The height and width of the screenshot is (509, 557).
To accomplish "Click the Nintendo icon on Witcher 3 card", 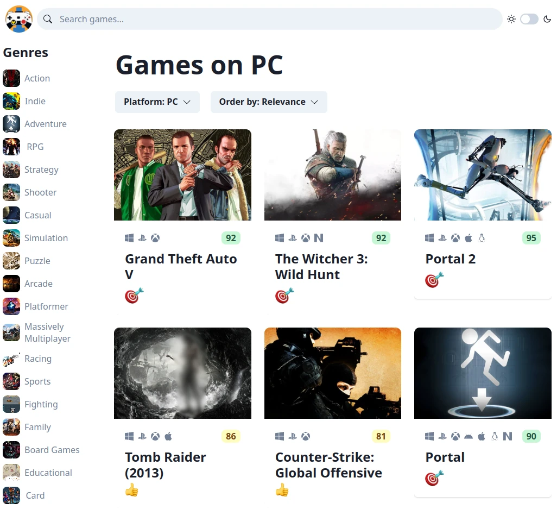I will [319, 238].
